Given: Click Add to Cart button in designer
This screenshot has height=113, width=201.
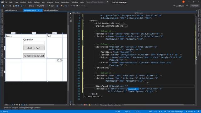Looking at the screenshot, I should (34, 48).
